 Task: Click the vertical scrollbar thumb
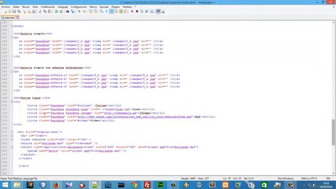point(333,132)
